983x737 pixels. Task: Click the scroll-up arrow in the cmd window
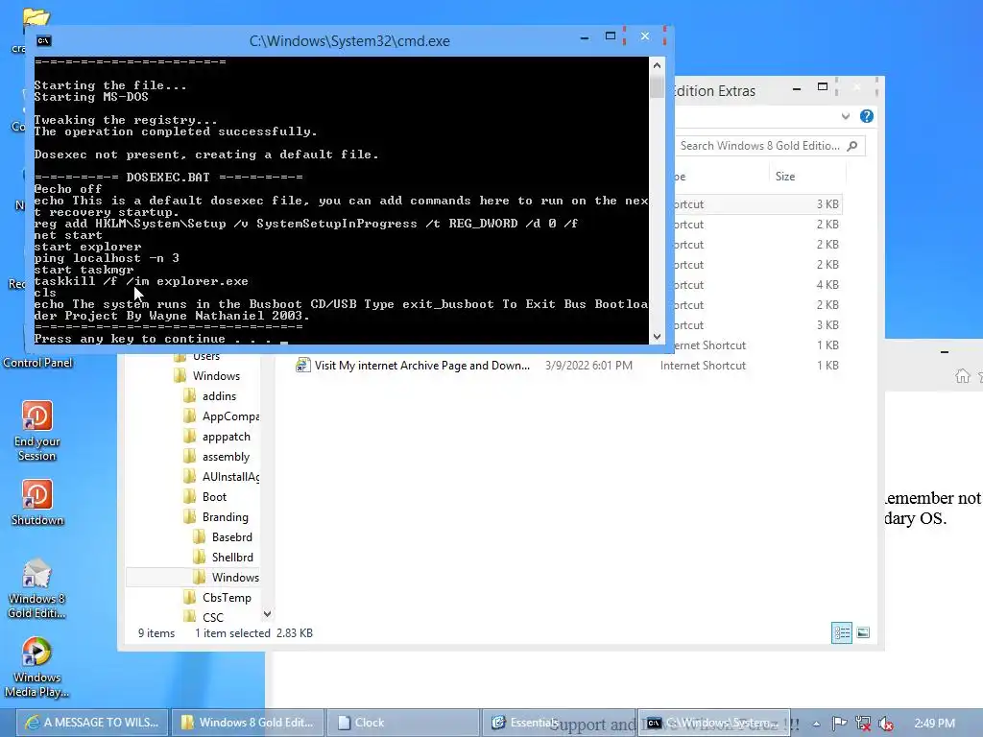(657, 65)
